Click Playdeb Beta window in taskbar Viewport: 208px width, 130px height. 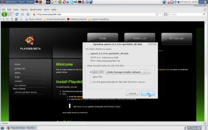point(22,128)
